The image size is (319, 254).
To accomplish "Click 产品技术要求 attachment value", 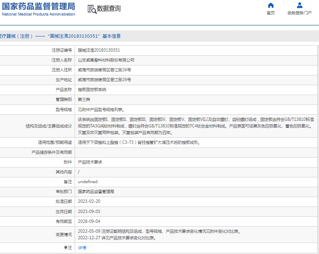I will point(90,162).
